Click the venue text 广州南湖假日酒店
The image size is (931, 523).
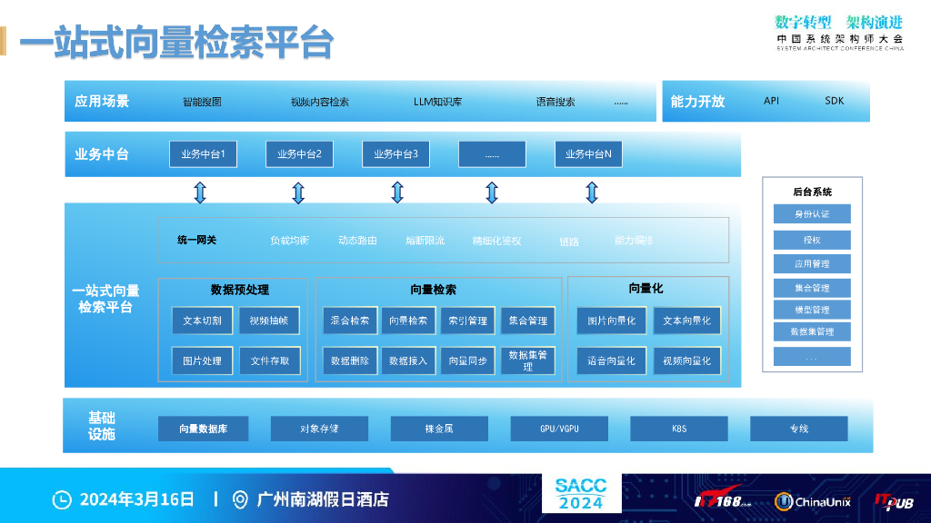pyautogui.click(x=323, y=499)
